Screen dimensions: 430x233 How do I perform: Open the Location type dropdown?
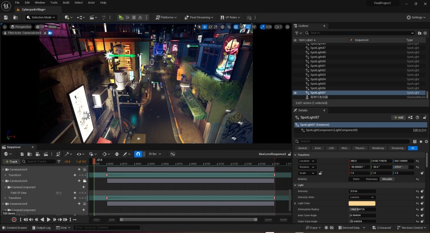click(307, 161)
